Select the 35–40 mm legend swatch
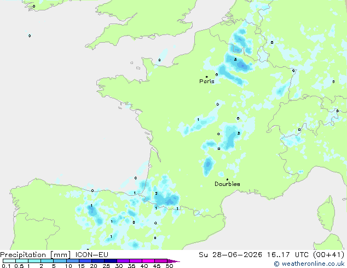The width and height of the screenshot is (347, 268). (x=136, y=261)
